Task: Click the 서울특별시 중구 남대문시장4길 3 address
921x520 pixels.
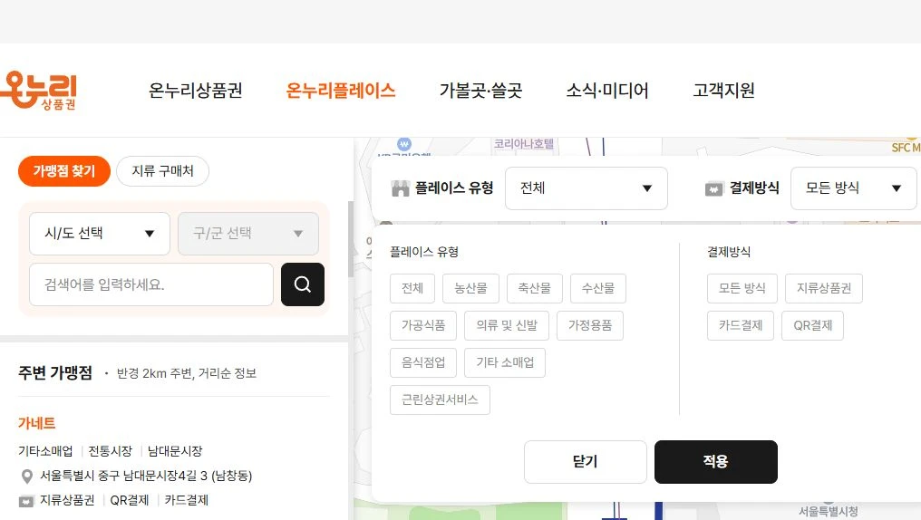Action: 146,476
